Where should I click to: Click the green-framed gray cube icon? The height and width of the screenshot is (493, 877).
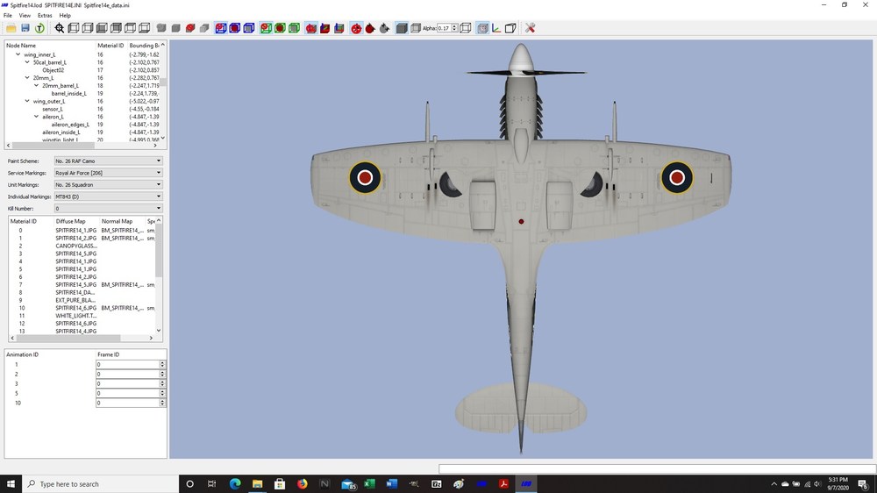click(x=294, y=28)
